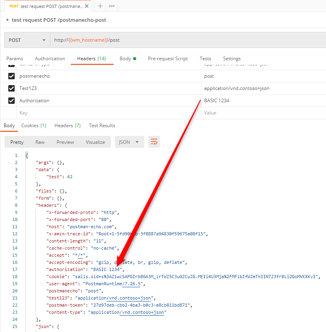Select the Visualize response view
The image size is (326, 332).
tap(95, 142)
